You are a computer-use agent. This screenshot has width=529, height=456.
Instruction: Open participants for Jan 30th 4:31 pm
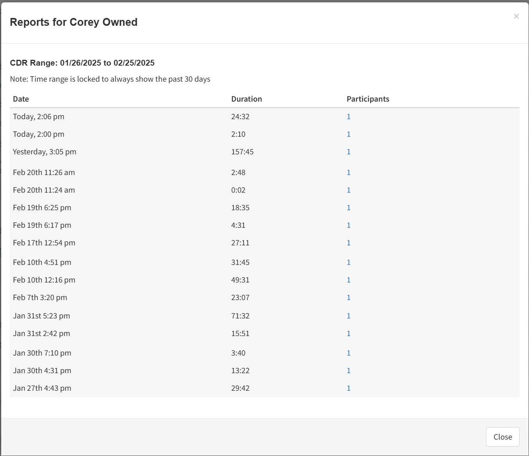pos(349,371)
